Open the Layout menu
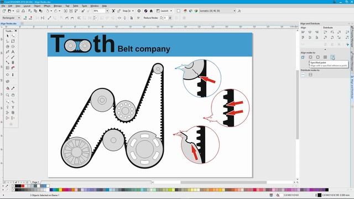The width and height of the screenshot is (354, 199). tap(27, 6)
